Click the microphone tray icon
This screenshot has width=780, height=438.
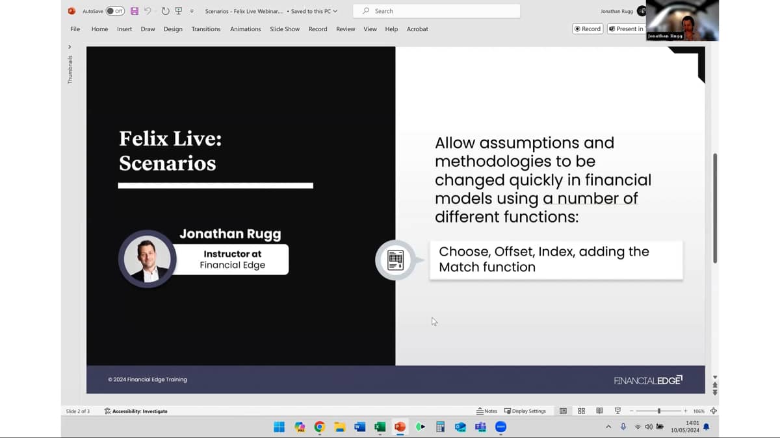point(623,426)
